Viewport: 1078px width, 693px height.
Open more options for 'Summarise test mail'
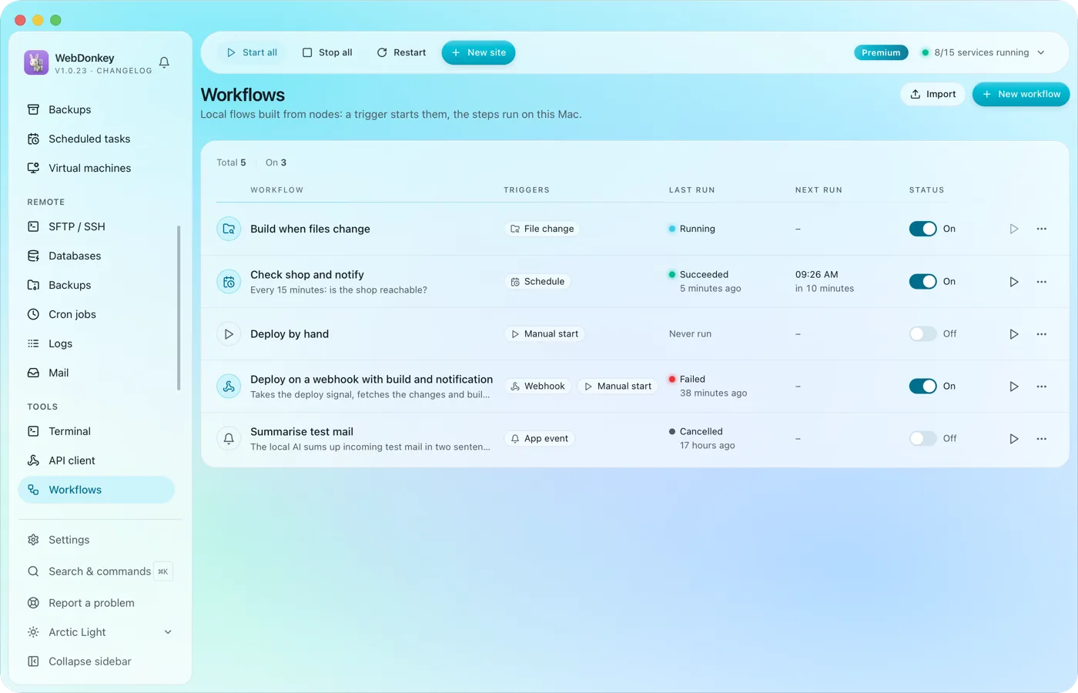tap(1042, 439)
